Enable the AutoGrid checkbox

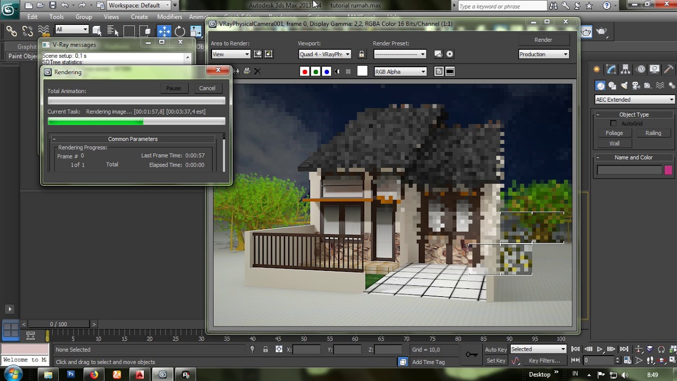[x=614, y=123]
